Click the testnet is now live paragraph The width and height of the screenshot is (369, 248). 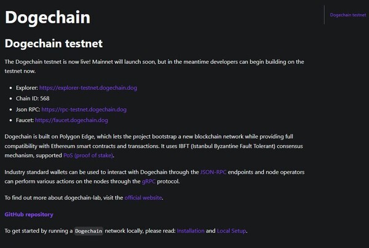(x=154, y=66)
